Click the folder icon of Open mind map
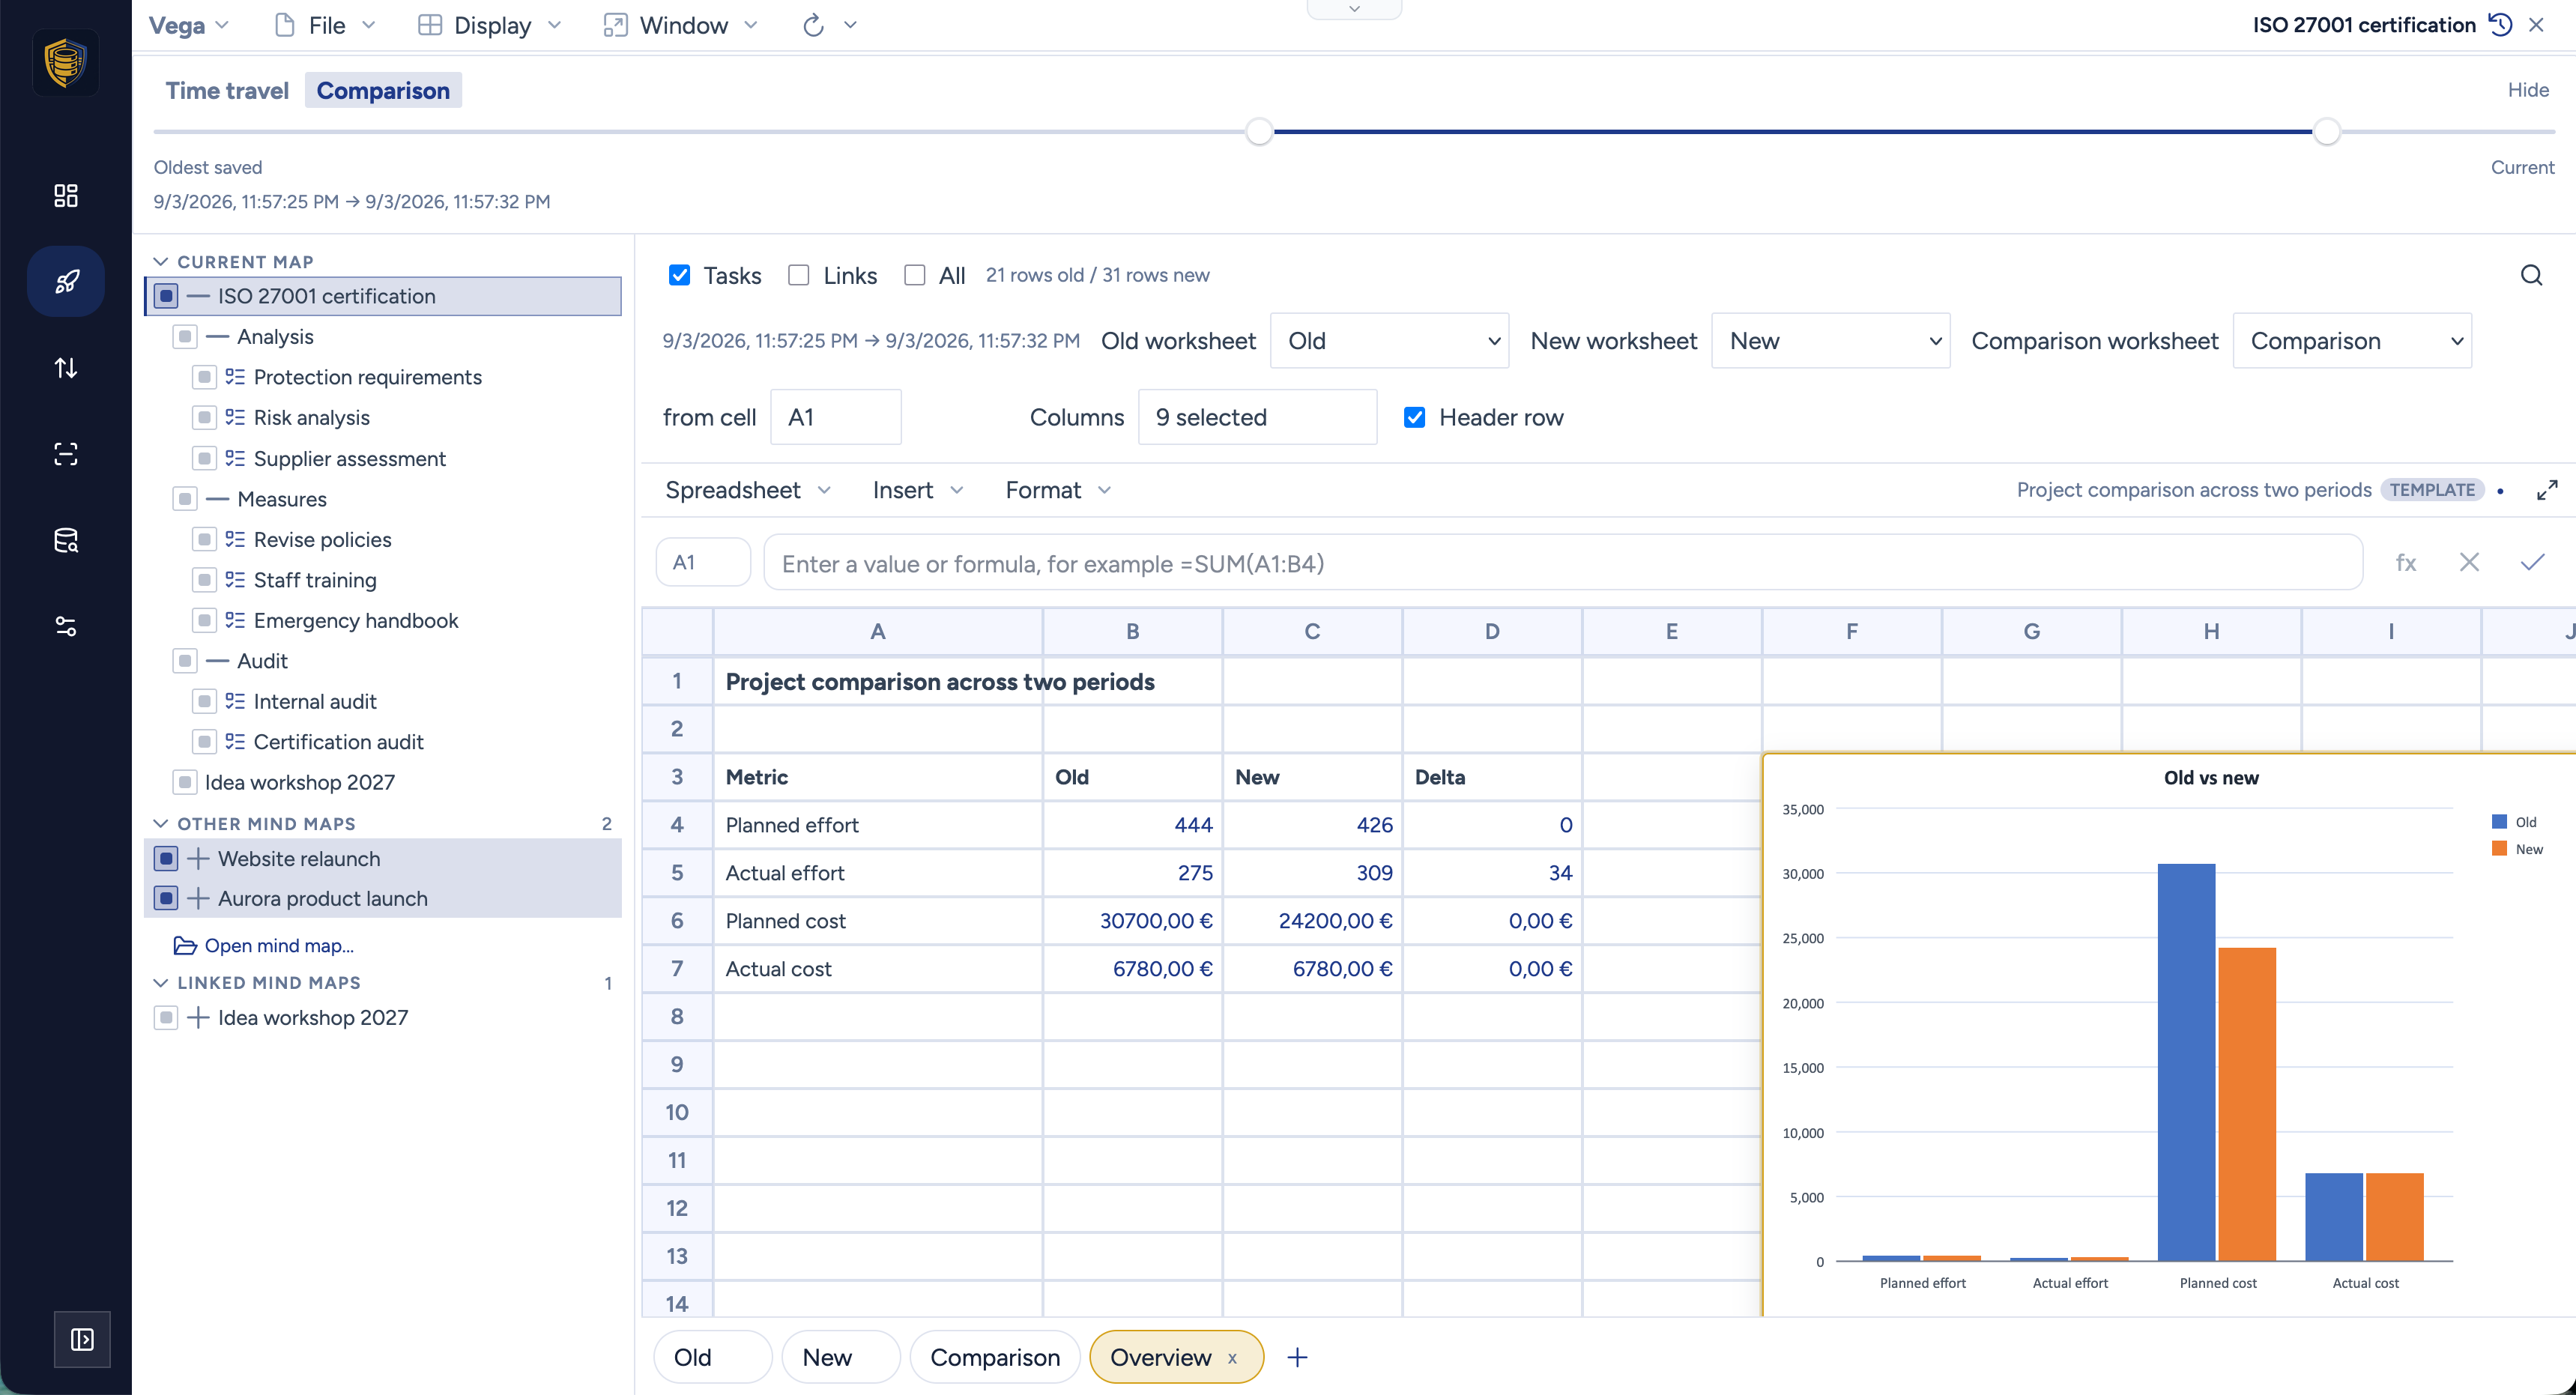Image resolution: width=2576 pixels, height=1395 pixels. (185, 945)
